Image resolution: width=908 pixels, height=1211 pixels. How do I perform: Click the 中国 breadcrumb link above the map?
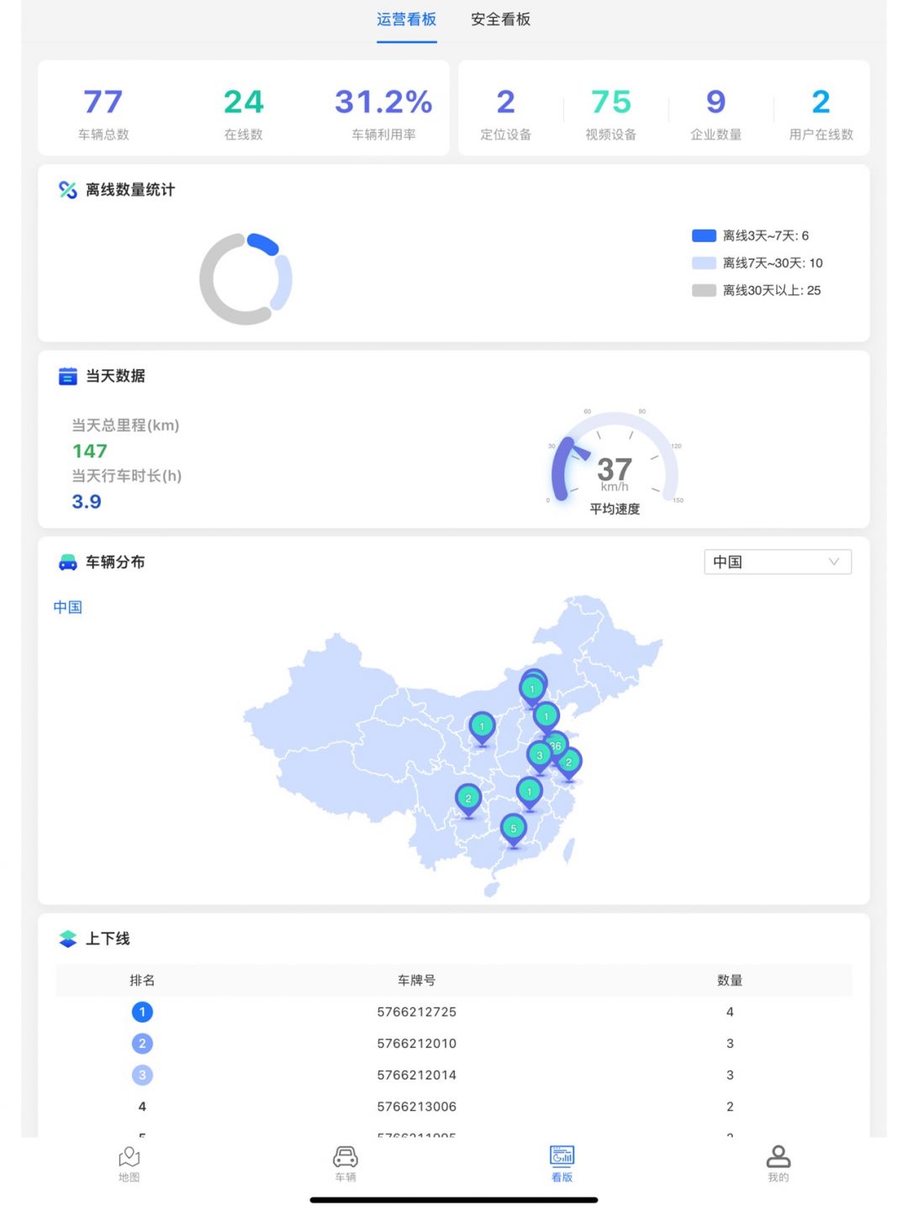pyautogui.click(x=68, y=607)
